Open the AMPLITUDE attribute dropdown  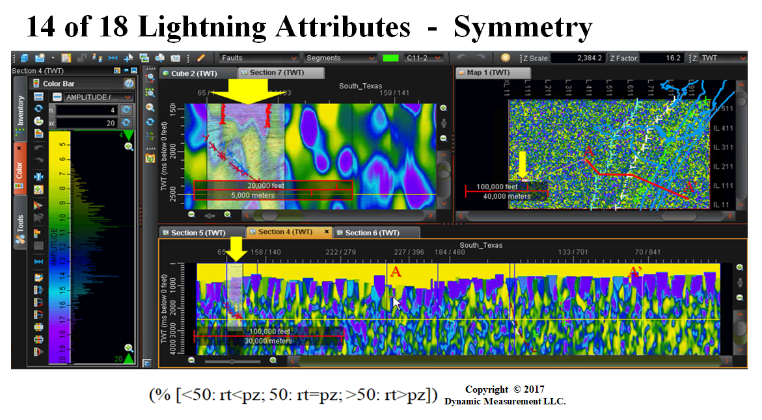pos(99,97)
